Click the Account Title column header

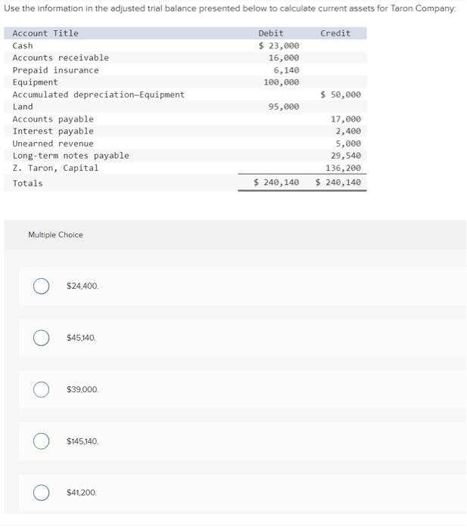pos(45,33)
